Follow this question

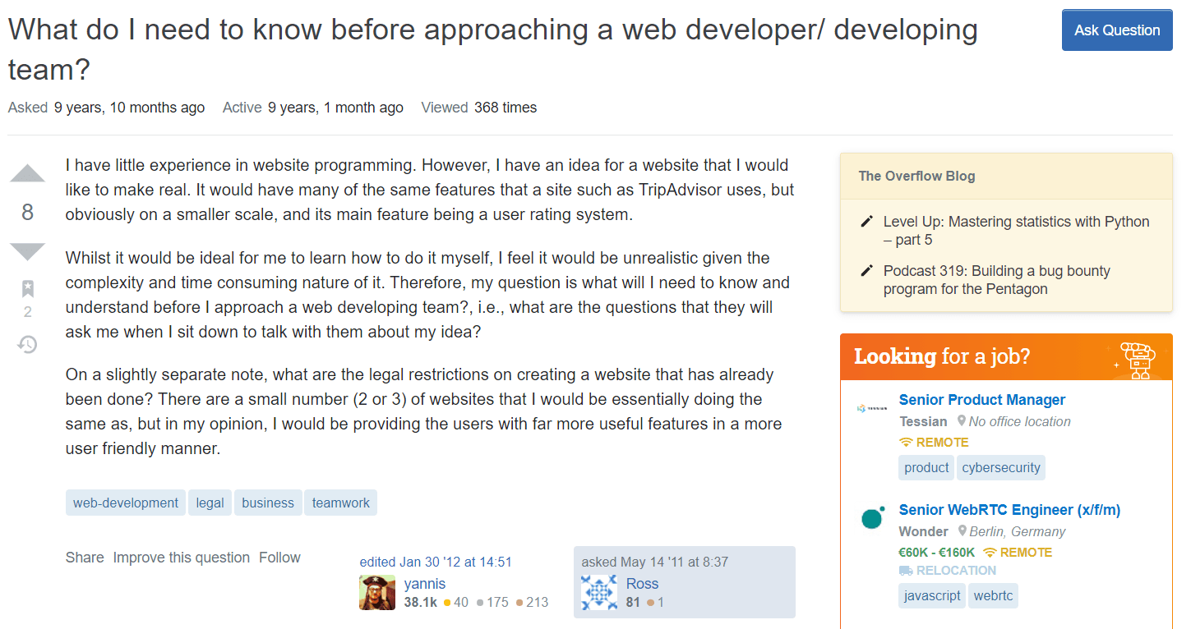tap(279, 558)
